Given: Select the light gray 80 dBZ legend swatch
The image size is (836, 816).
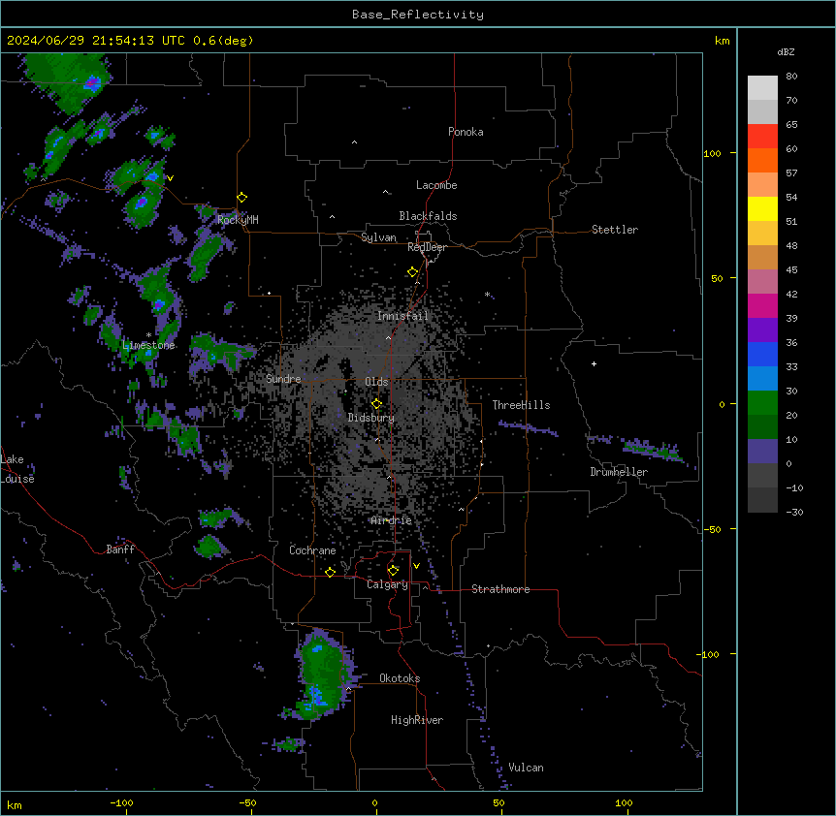Looking at the screenshot, I should pos(762,87).
